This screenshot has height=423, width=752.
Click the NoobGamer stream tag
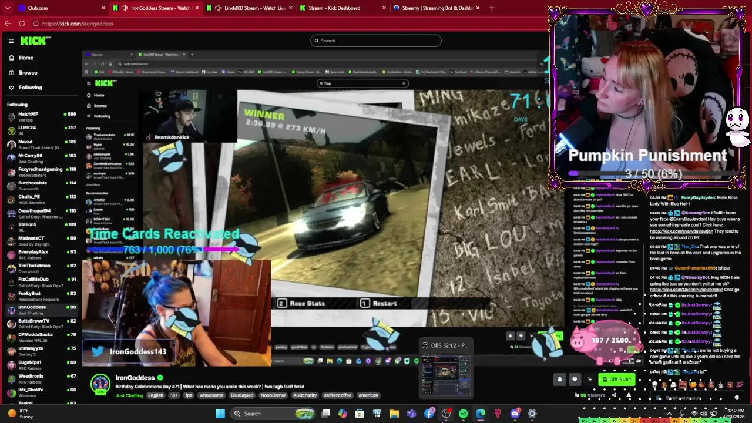pos(273,395)
